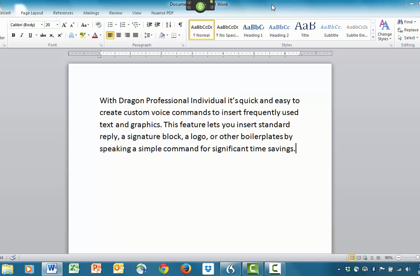Center-align the paragraph text

[119, 35]
